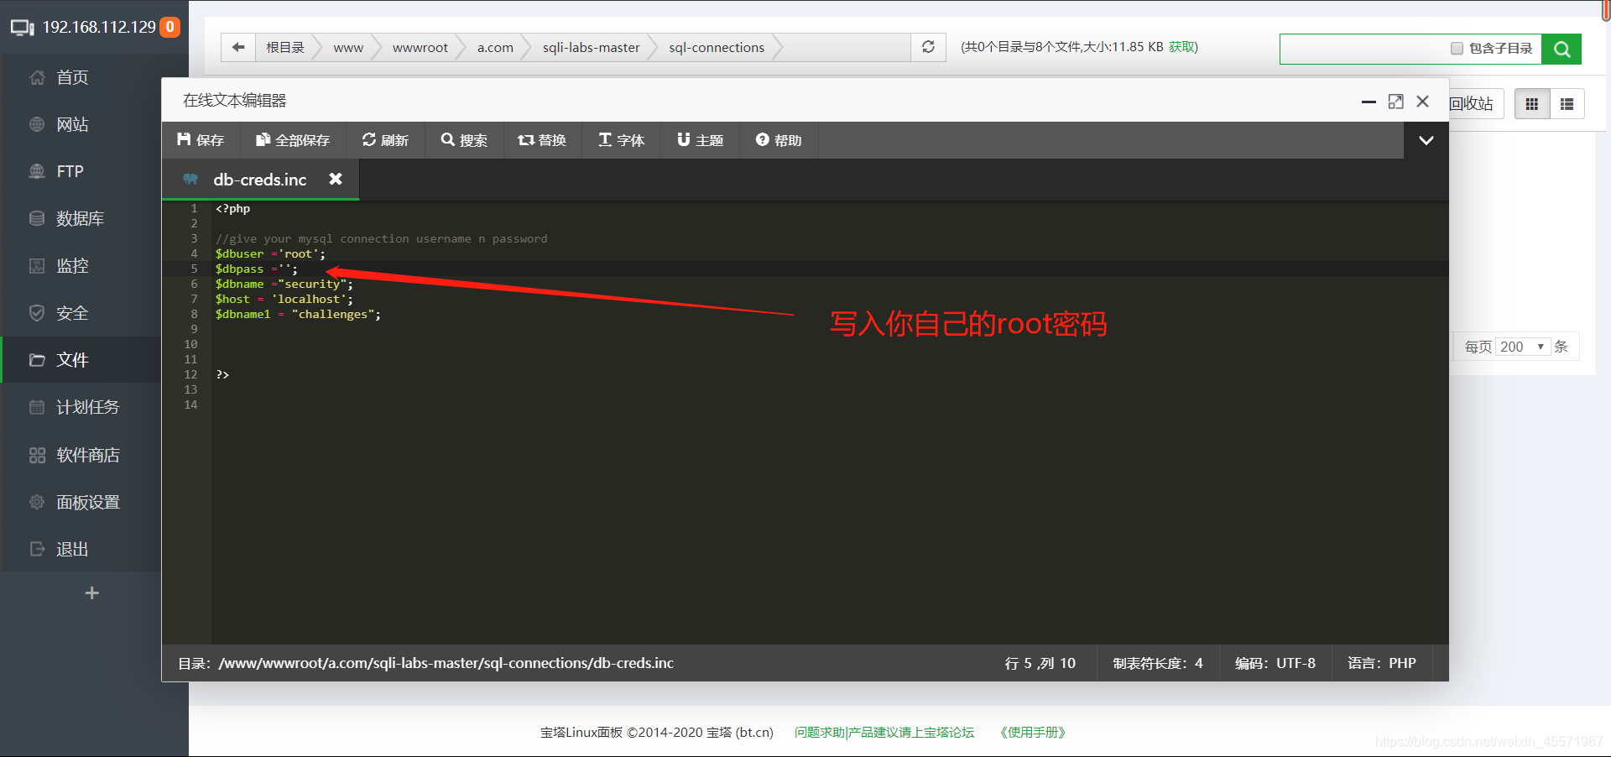The image size is (1611, 757).
Task: Go to the sqli-labs-master breadcrumb folder
Action: coord(591,47)
